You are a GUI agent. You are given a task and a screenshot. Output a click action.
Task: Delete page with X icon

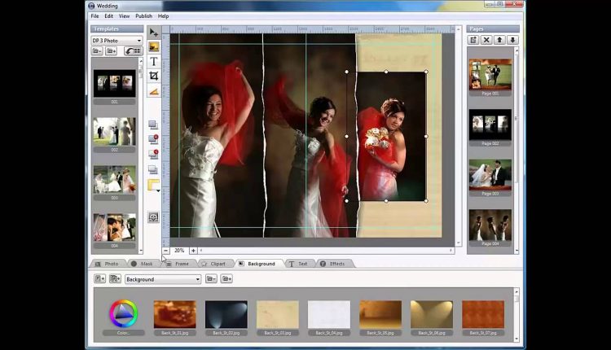click(486, 40)
